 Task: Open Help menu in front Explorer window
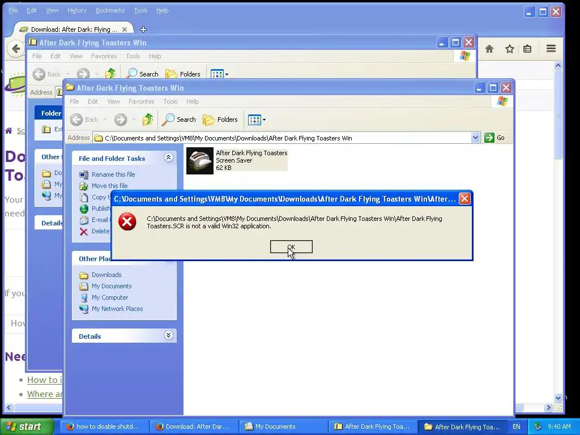click(x=192, y=101)
